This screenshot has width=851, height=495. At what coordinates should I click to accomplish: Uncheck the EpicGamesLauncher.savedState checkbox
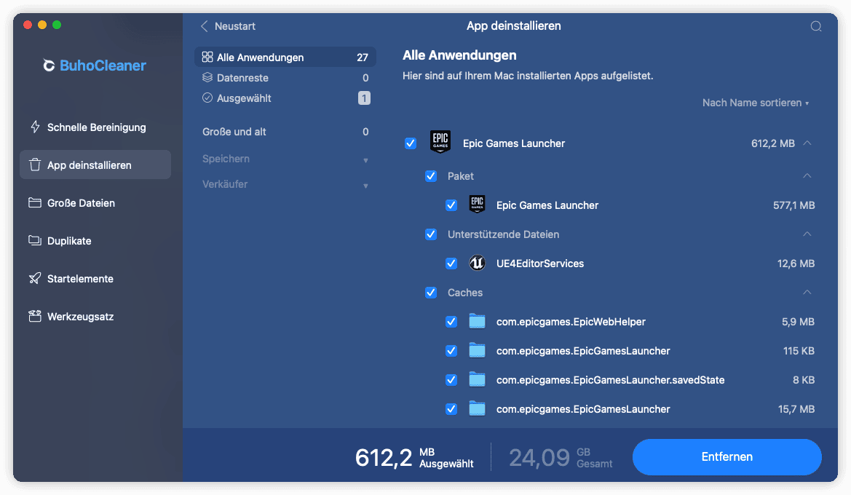click(451, 380)
